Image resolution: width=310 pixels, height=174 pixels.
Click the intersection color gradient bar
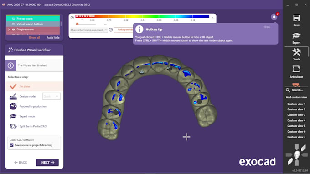142,16
